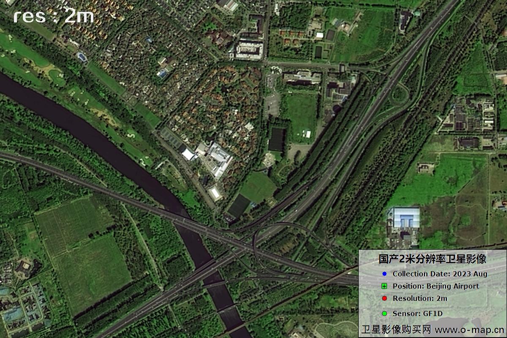Image resolution: width=507 pixels, height=338 pixels.
Task: Click the "Resolution: 2m" legend entry
Action: coord(420,298)
